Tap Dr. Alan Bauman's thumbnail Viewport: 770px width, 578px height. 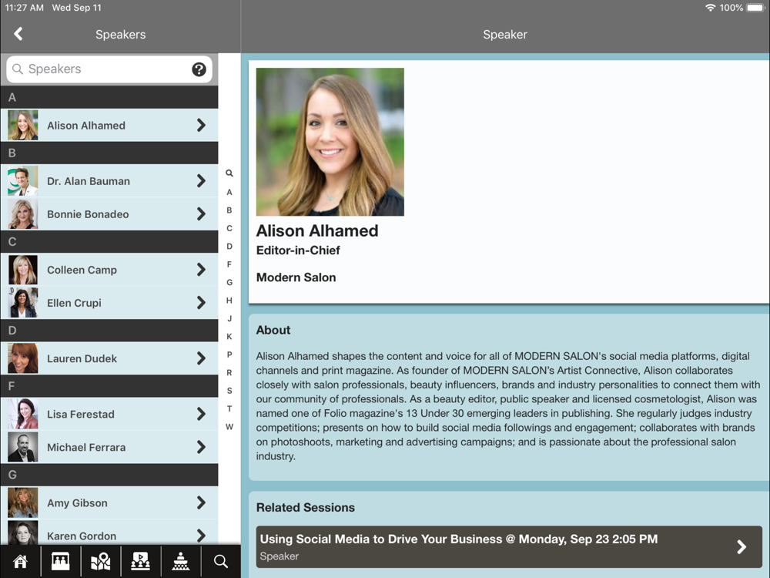click(22, 181)
